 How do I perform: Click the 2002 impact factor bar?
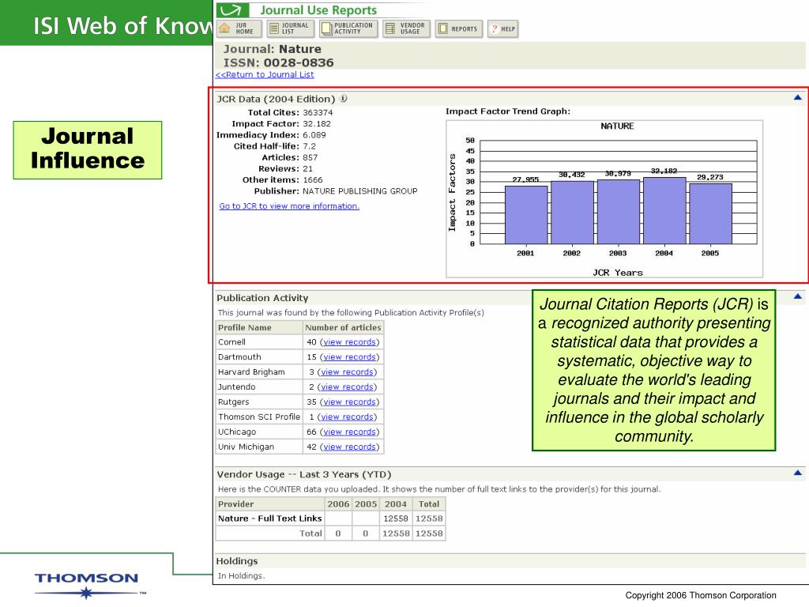[572, 212]
